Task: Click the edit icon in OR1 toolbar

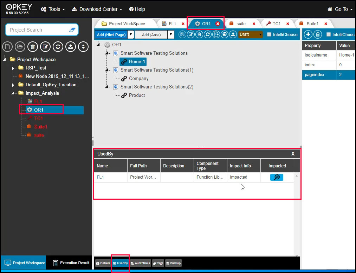Action: (191, 34)
